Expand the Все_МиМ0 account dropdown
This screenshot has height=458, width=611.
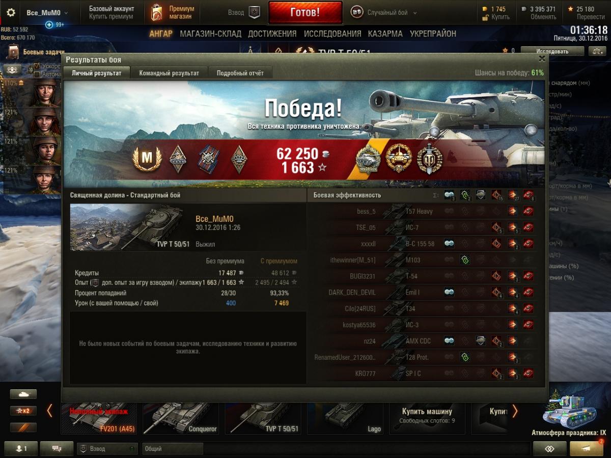[47, 13]
